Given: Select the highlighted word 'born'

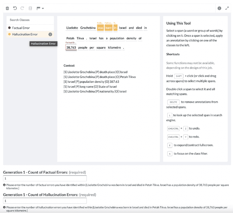Looking at the screenshot, I should coord(108,28).
